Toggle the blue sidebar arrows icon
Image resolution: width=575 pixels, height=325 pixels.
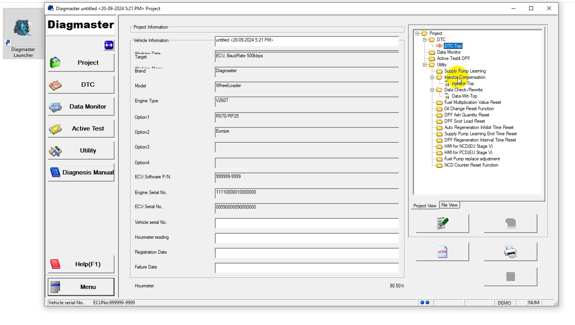click(109, 45)
